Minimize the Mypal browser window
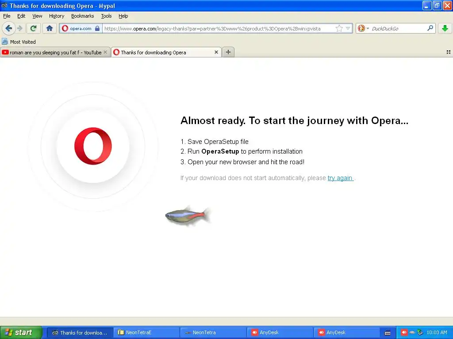Viewport: 453px width, 339px height. coord(427,5)
